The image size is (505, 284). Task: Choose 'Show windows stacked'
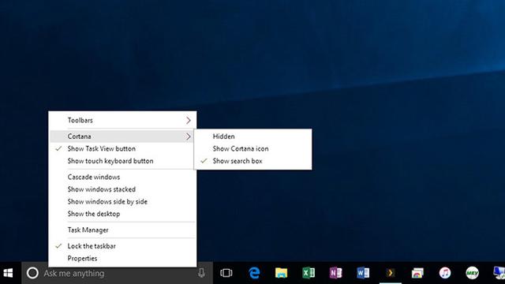pos(122,189)
